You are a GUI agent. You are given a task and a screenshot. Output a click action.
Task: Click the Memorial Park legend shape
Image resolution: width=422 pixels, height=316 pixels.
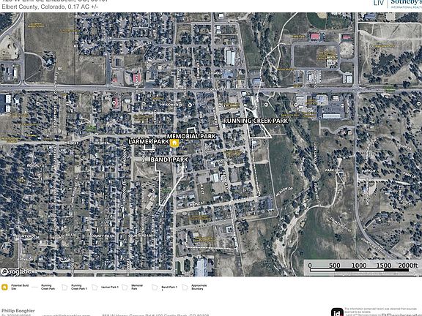click(x=125, y=287)
